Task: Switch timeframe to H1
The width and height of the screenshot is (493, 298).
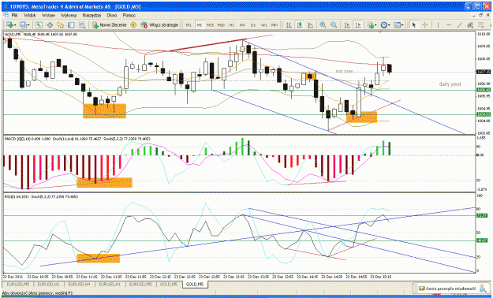Action: 232,25
